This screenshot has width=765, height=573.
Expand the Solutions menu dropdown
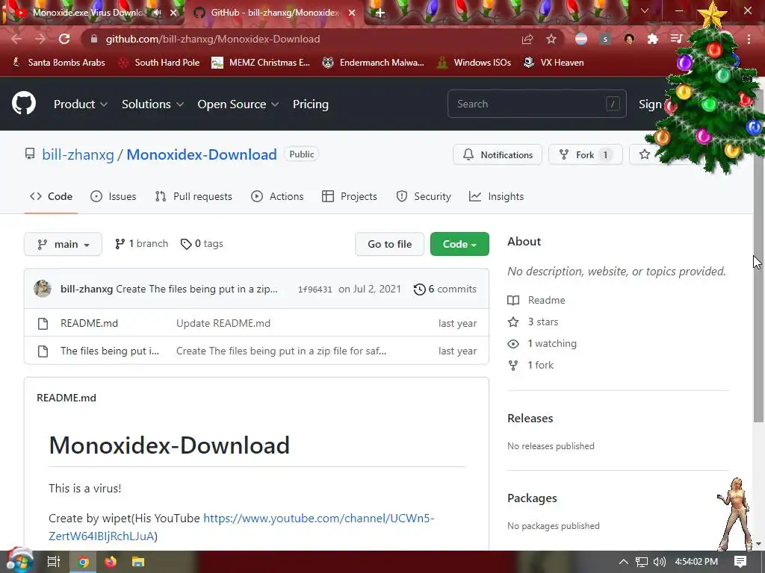tap(152, 104)
